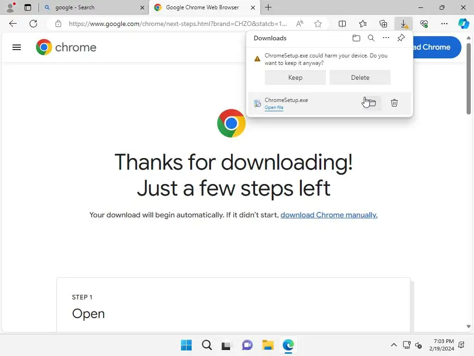Toggle the Downloads toolbar button
The image size is (474, 356).
(x=404, y=24)
